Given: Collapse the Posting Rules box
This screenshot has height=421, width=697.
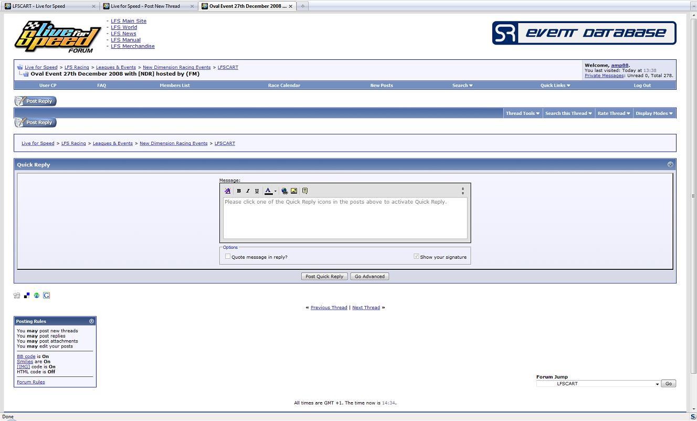Looking at the screenshot, I should (x=91, y=321).
